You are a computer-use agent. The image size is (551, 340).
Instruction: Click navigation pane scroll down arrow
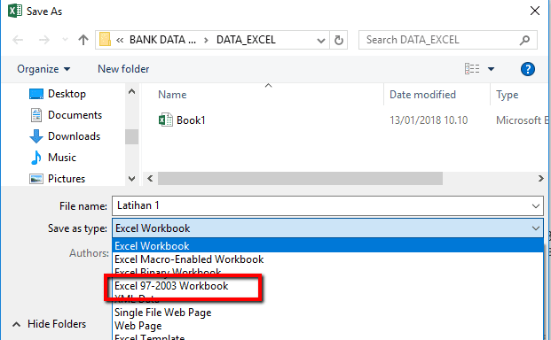click(132, 179)
